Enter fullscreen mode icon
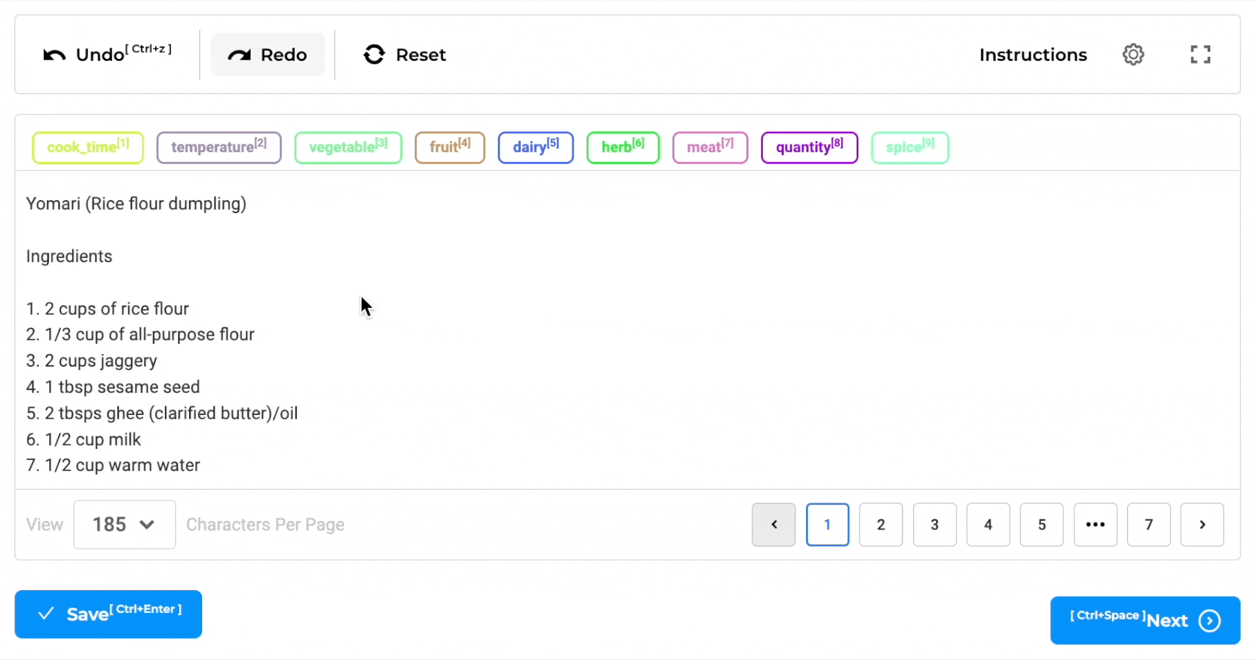The image size is (1256, 660). [x=1200, y=55]
